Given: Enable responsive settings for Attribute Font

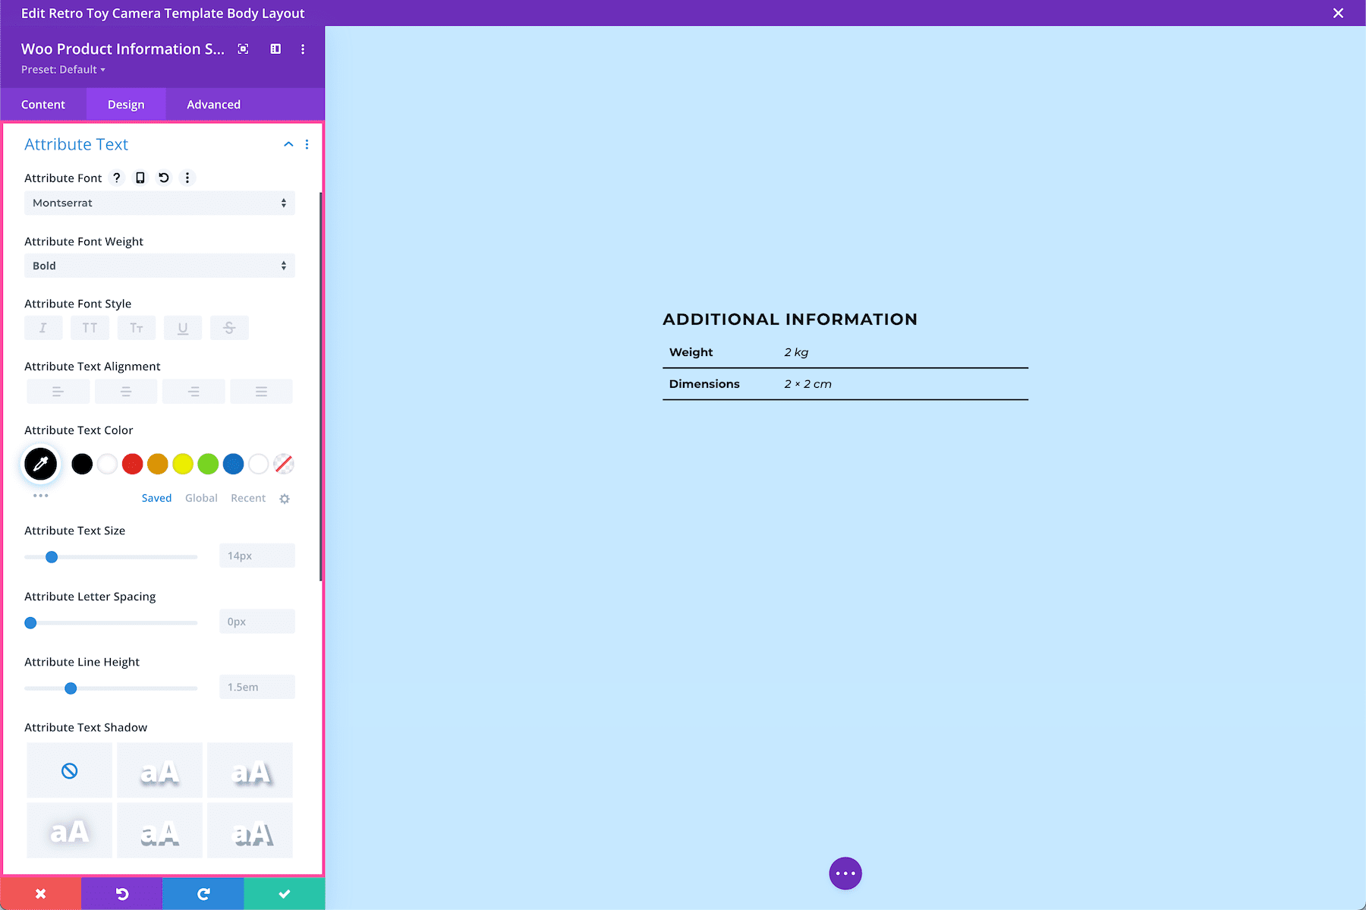Looking at the screenshot, I should pos(140,178).
